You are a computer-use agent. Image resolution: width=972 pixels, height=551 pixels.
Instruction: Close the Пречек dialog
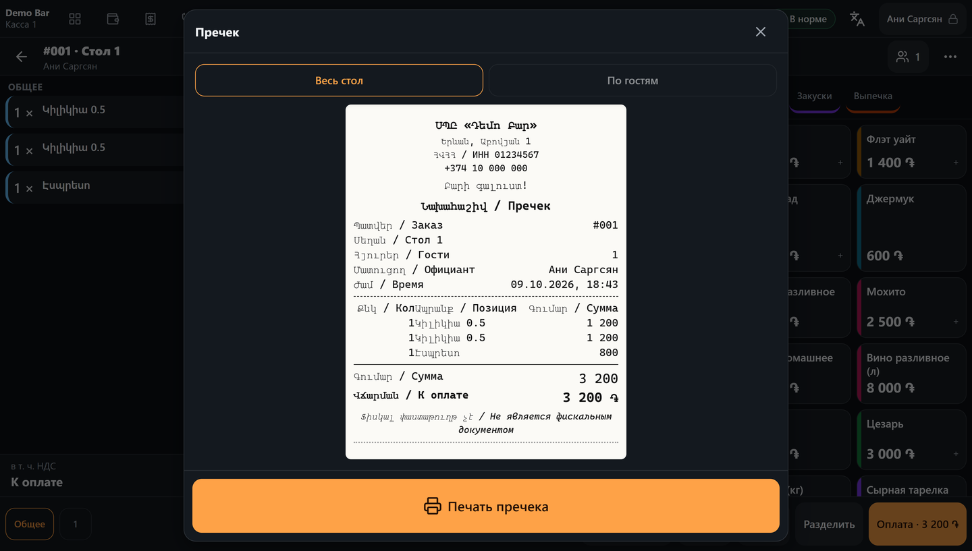coord(760,32)
